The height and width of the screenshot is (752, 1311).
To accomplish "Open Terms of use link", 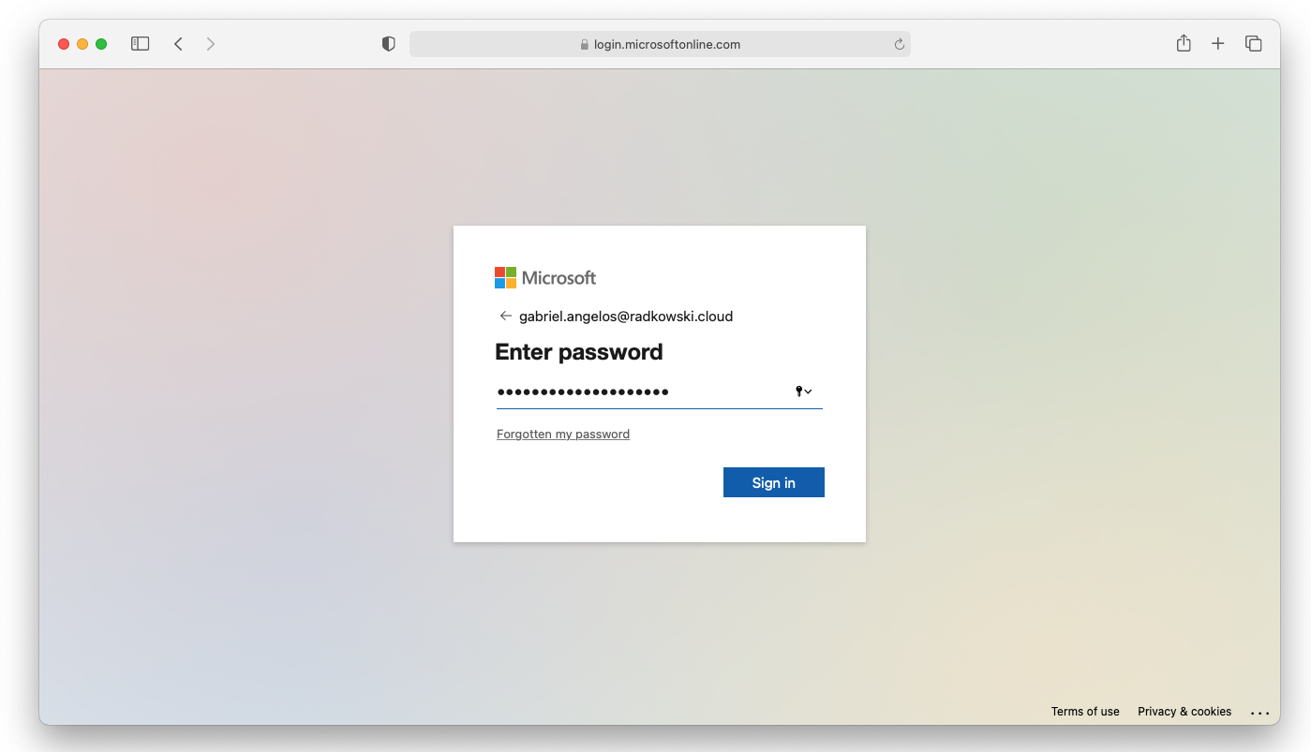I will (1085, 712).
